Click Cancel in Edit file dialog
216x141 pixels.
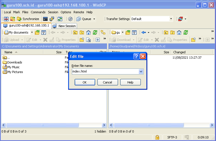pos(108,82)
